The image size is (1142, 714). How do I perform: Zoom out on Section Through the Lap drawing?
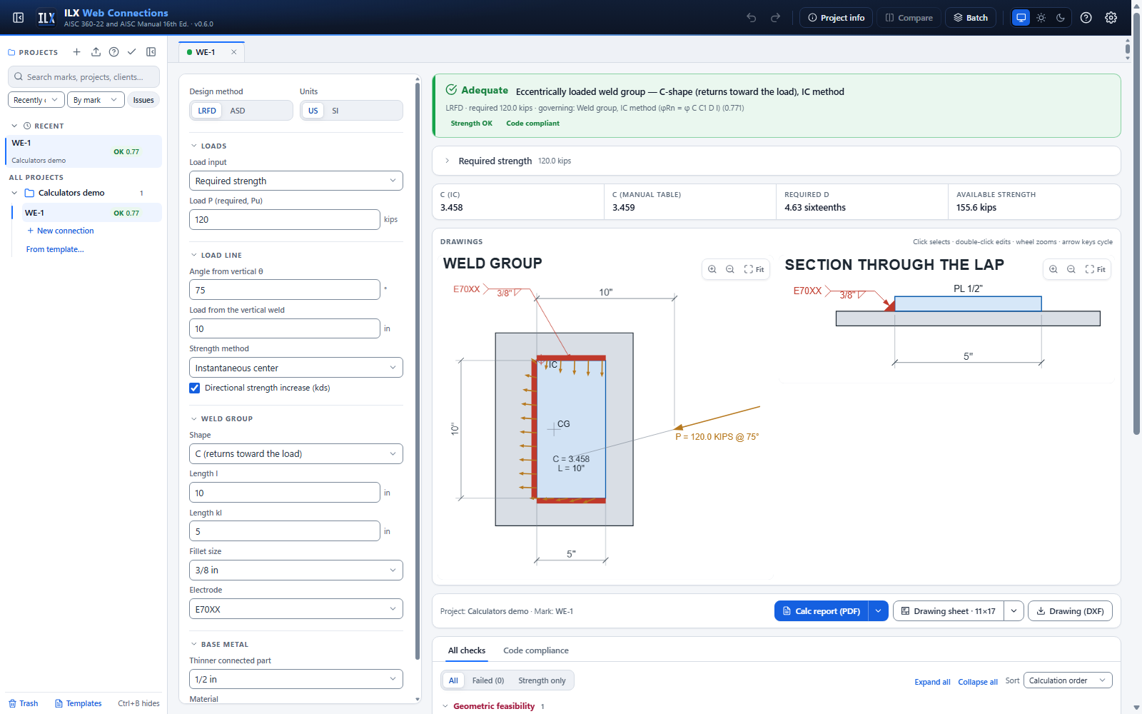pyautogui.click(x=1071, y=269)
